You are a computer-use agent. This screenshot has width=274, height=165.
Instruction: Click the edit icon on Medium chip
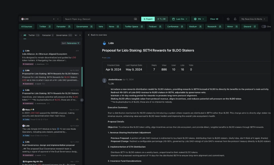(200, 26)
